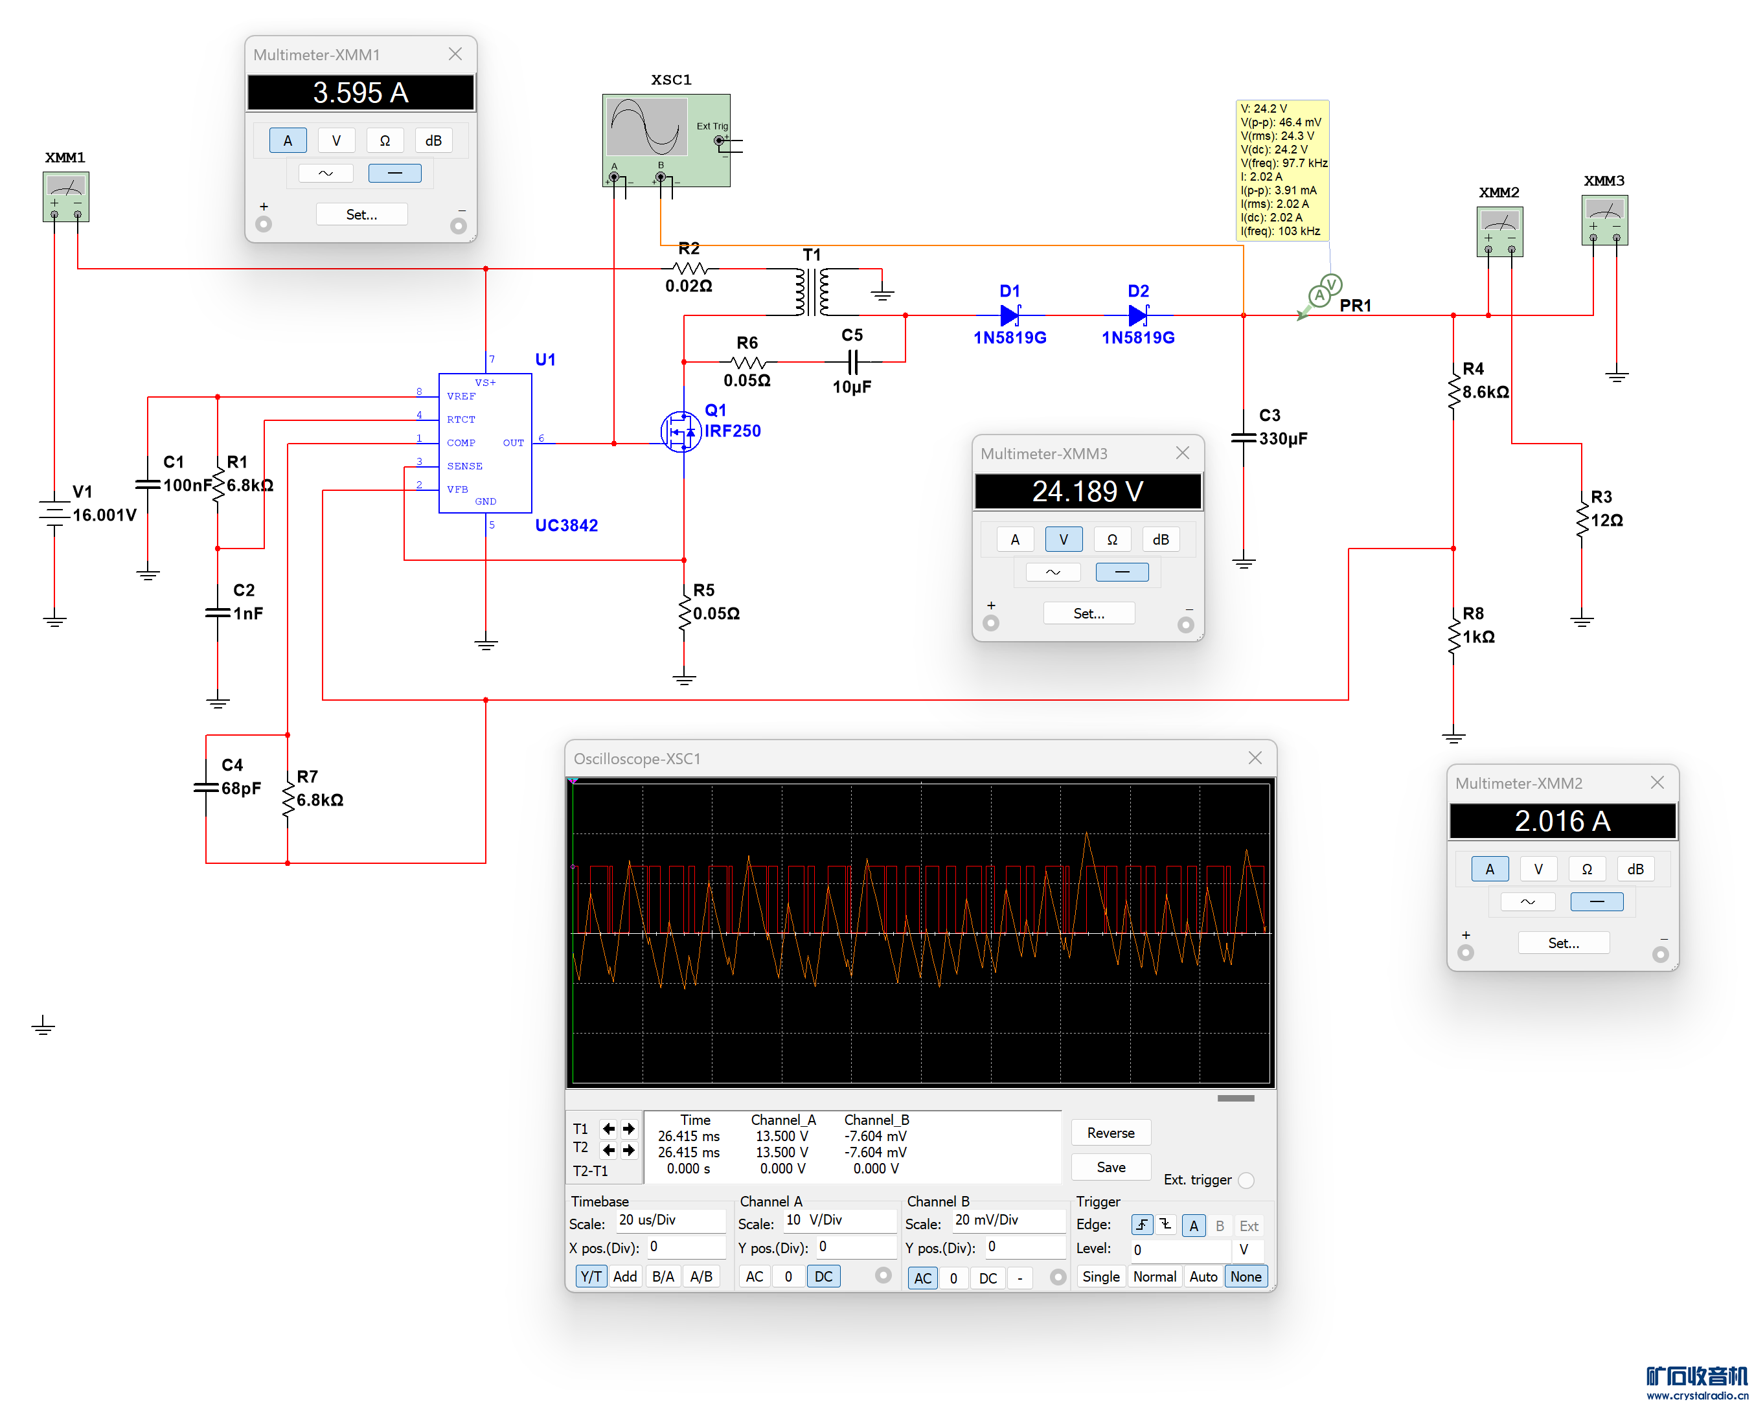Open timebase Scale 20 us/Div field
The width and height of the screenshot is (1754, 1404).
coord(670,1220)
